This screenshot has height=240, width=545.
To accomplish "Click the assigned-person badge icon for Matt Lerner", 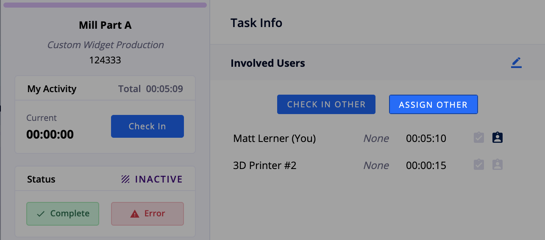I will coord(498,138).
